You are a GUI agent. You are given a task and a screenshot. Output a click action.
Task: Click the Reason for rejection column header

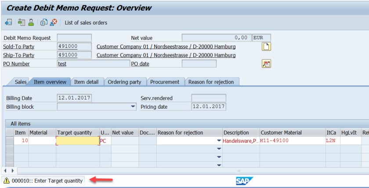[x=189, y=133]
